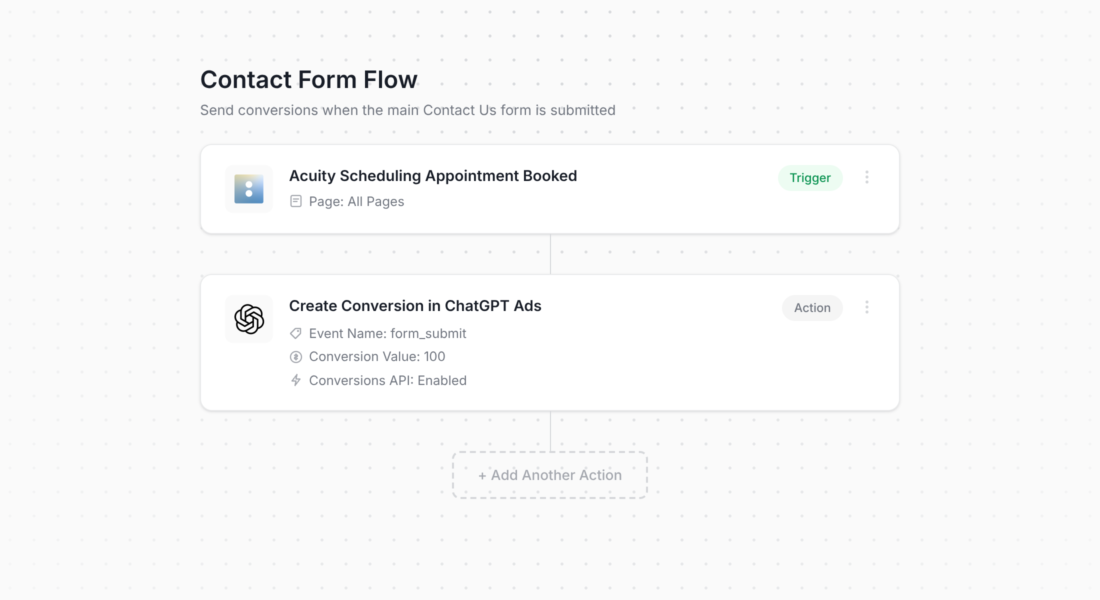Click the flow description about Contact Us form
This screenshot has height=600, width=1100.
tap(408, 110)
